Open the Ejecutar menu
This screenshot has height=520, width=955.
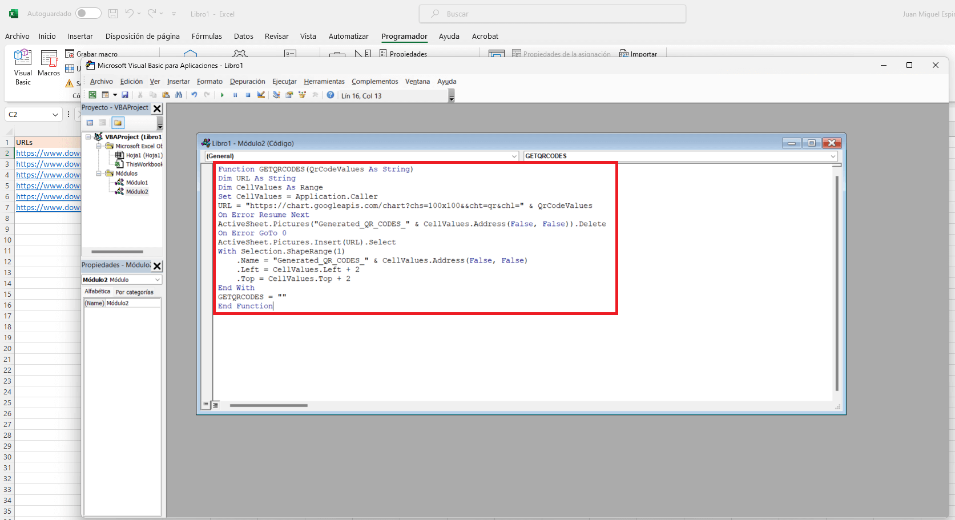click(x=284, y=82)
